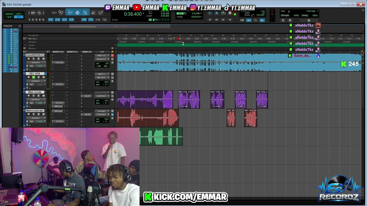
Task: Click Return to Zero transport button
Action: coord(210,20)
